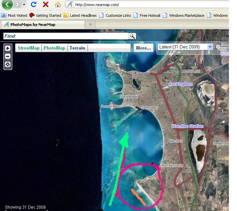237x211 pixels.
Task: Zoom out the map with minus button
Action: pyautogui.click(x=8, y=57)
